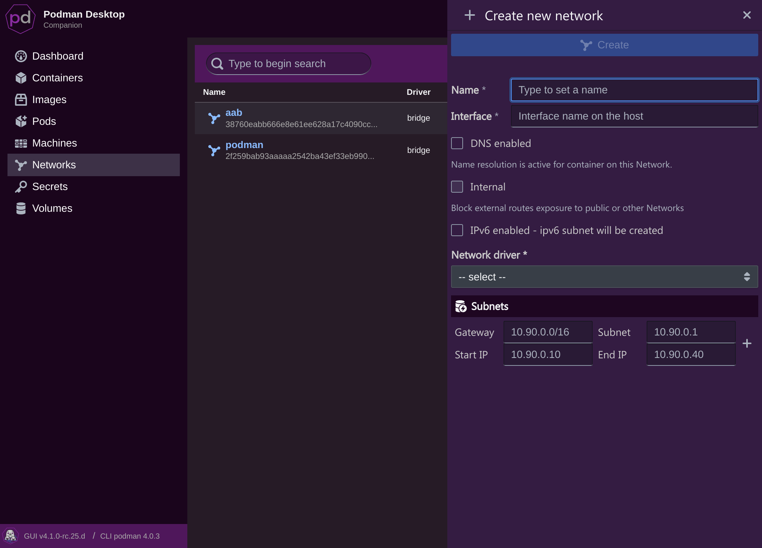Open the Images section
This screenshot has width=762, height=548.
49,99
